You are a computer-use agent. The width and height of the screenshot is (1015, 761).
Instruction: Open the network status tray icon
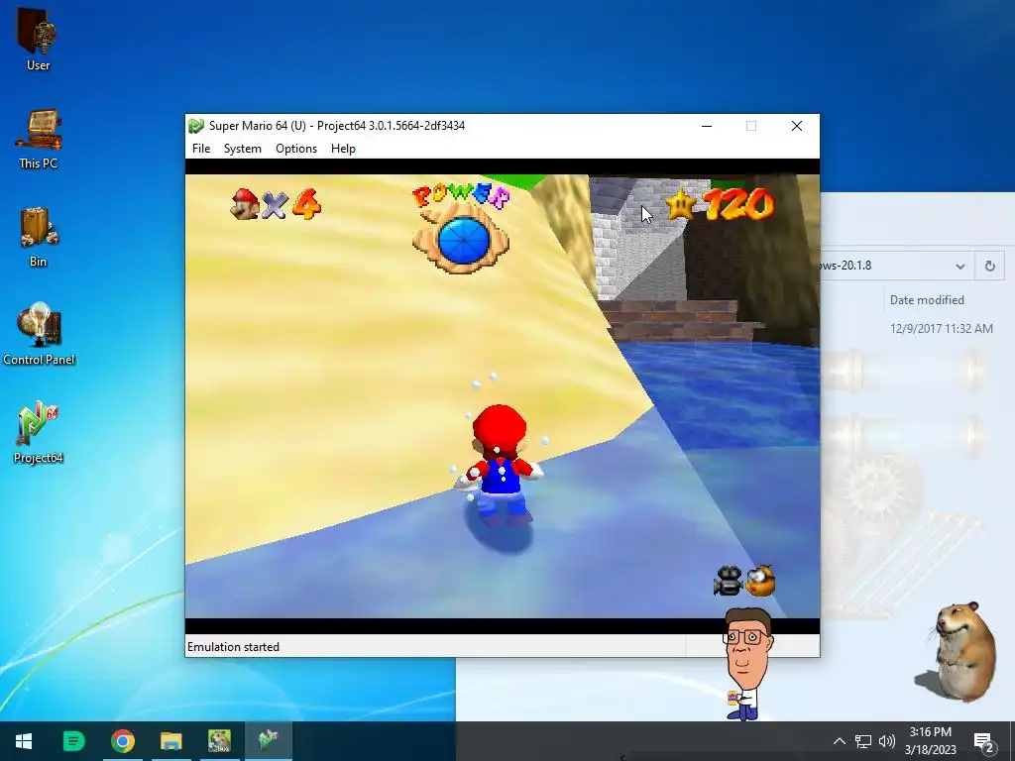[863, 741]
